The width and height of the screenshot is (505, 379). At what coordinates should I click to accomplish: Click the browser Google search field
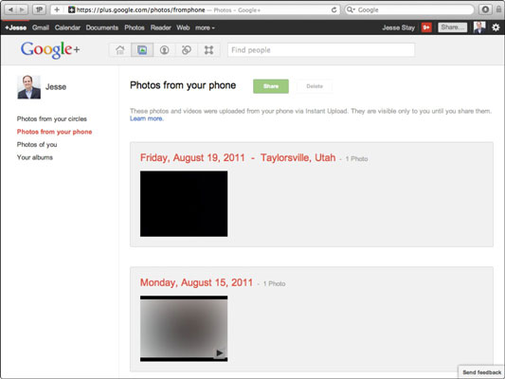(409, 10)
